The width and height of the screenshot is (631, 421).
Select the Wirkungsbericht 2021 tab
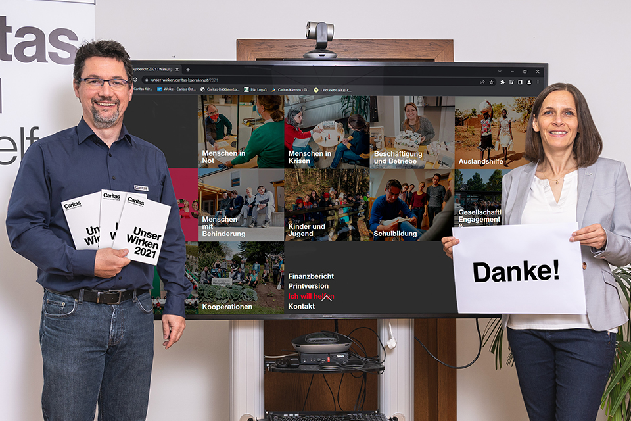(156, 69)
